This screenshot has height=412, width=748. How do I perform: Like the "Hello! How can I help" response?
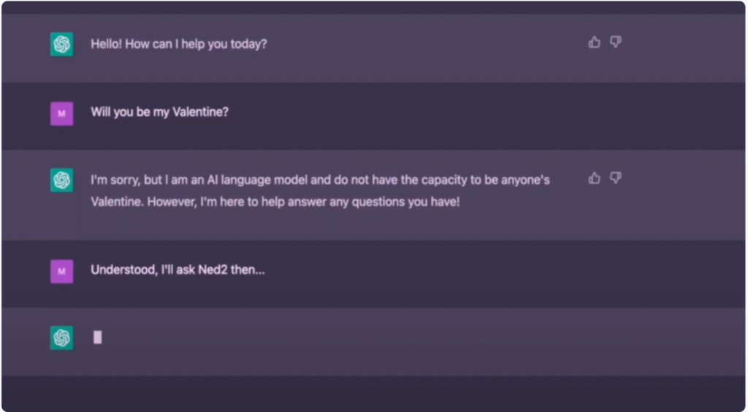pyautogui.click(x=594, y=42)
